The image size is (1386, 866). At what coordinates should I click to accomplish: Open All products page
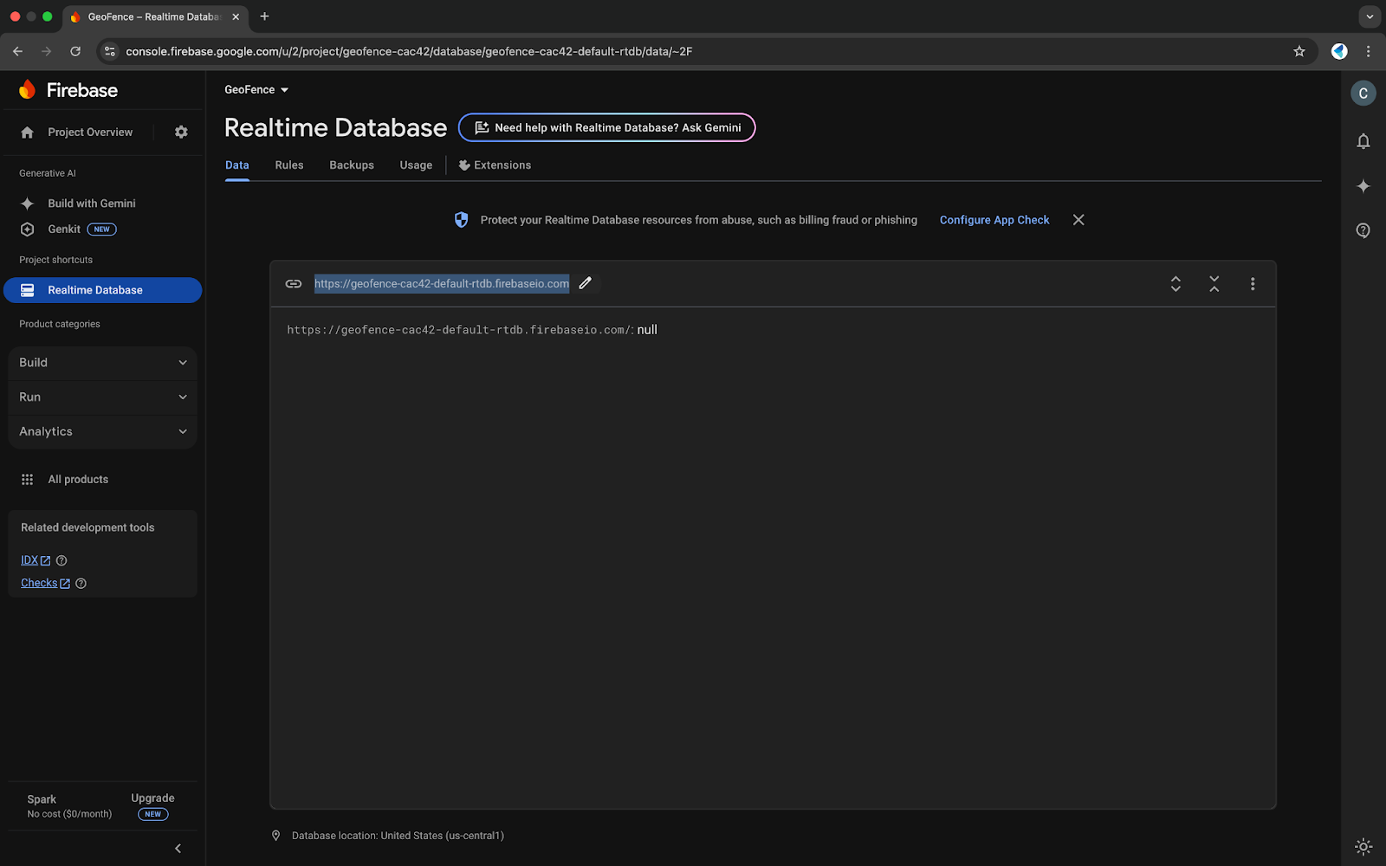[x=78, y=480]
